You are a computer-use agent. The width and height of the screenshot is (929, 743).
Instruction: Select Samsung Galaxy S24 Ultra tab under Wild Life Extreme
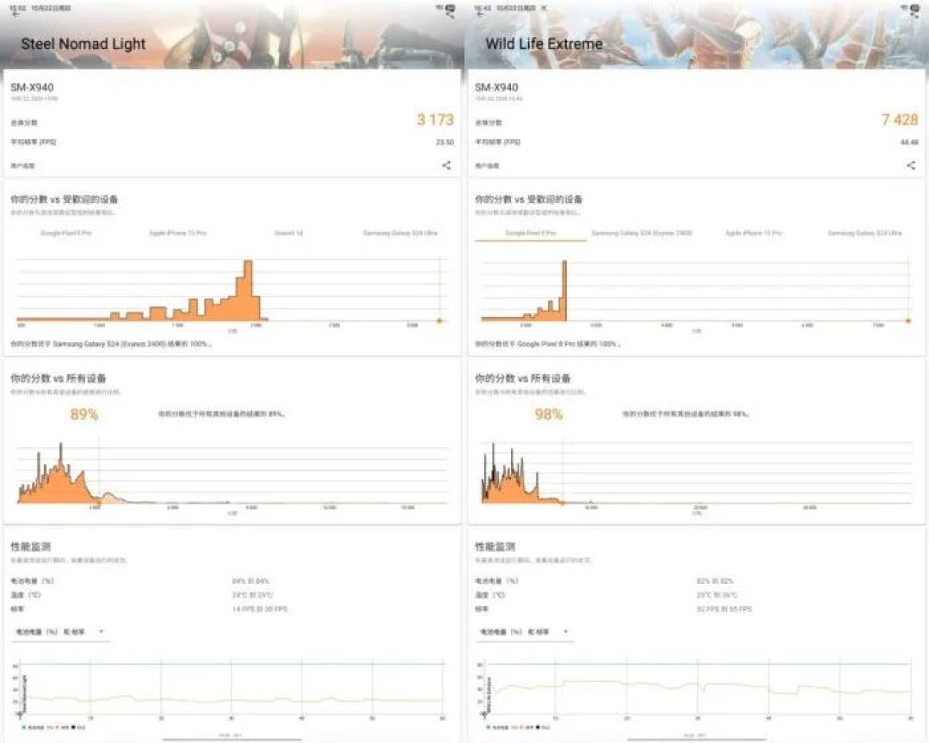(x=864, y=233)
